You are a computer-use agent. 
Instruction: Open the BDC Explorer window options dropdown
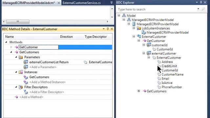tap(197, 2)
